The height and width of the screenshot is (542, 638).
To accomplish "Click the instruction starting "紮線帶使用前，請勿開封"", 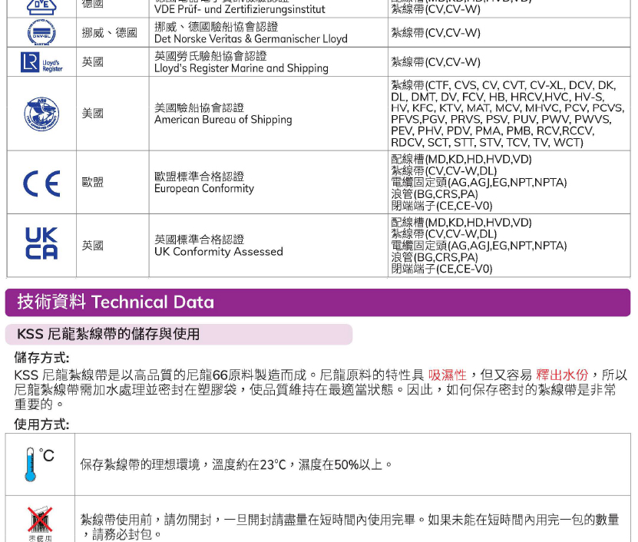I will point(349,527).
